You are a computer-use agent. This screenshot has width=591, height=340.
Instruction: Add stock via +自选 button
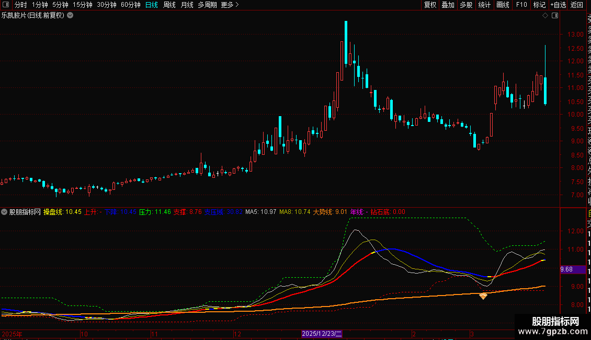point(558,5)
